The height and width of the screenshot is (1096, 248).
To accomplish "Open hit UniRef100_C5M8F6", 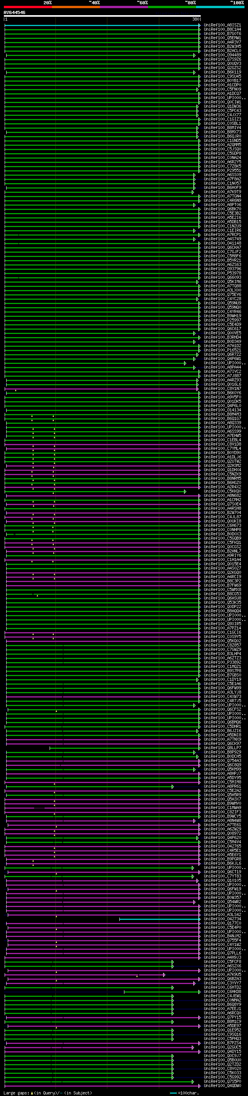I will pos(222,256).
